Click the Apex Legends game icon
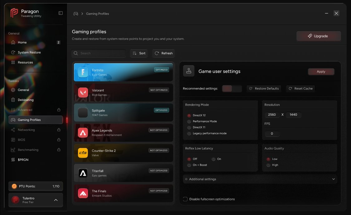Viewport: 351px width, 215px height. pyautogui.click(x=83, y=133)
